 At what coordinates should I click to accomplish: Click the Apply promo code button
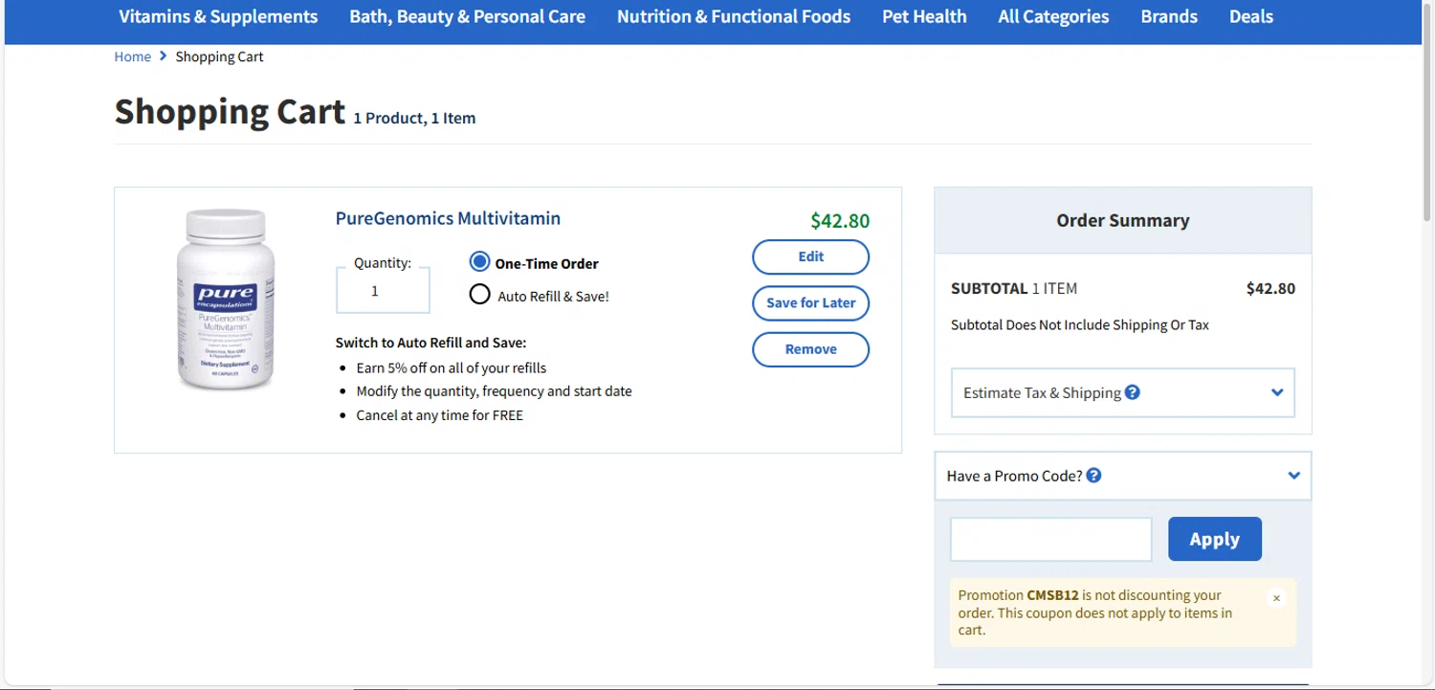click(x=1214, y=539)
